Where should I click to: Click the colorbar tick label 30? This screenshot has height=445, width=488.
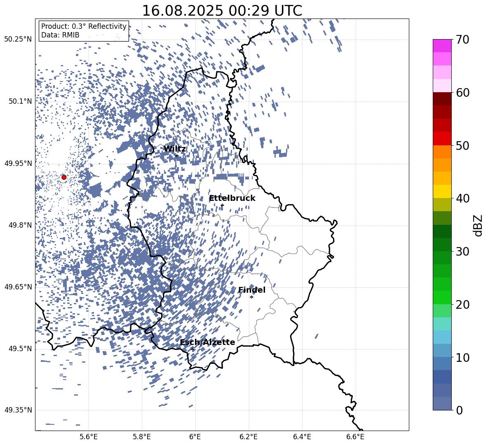point(462,252)
